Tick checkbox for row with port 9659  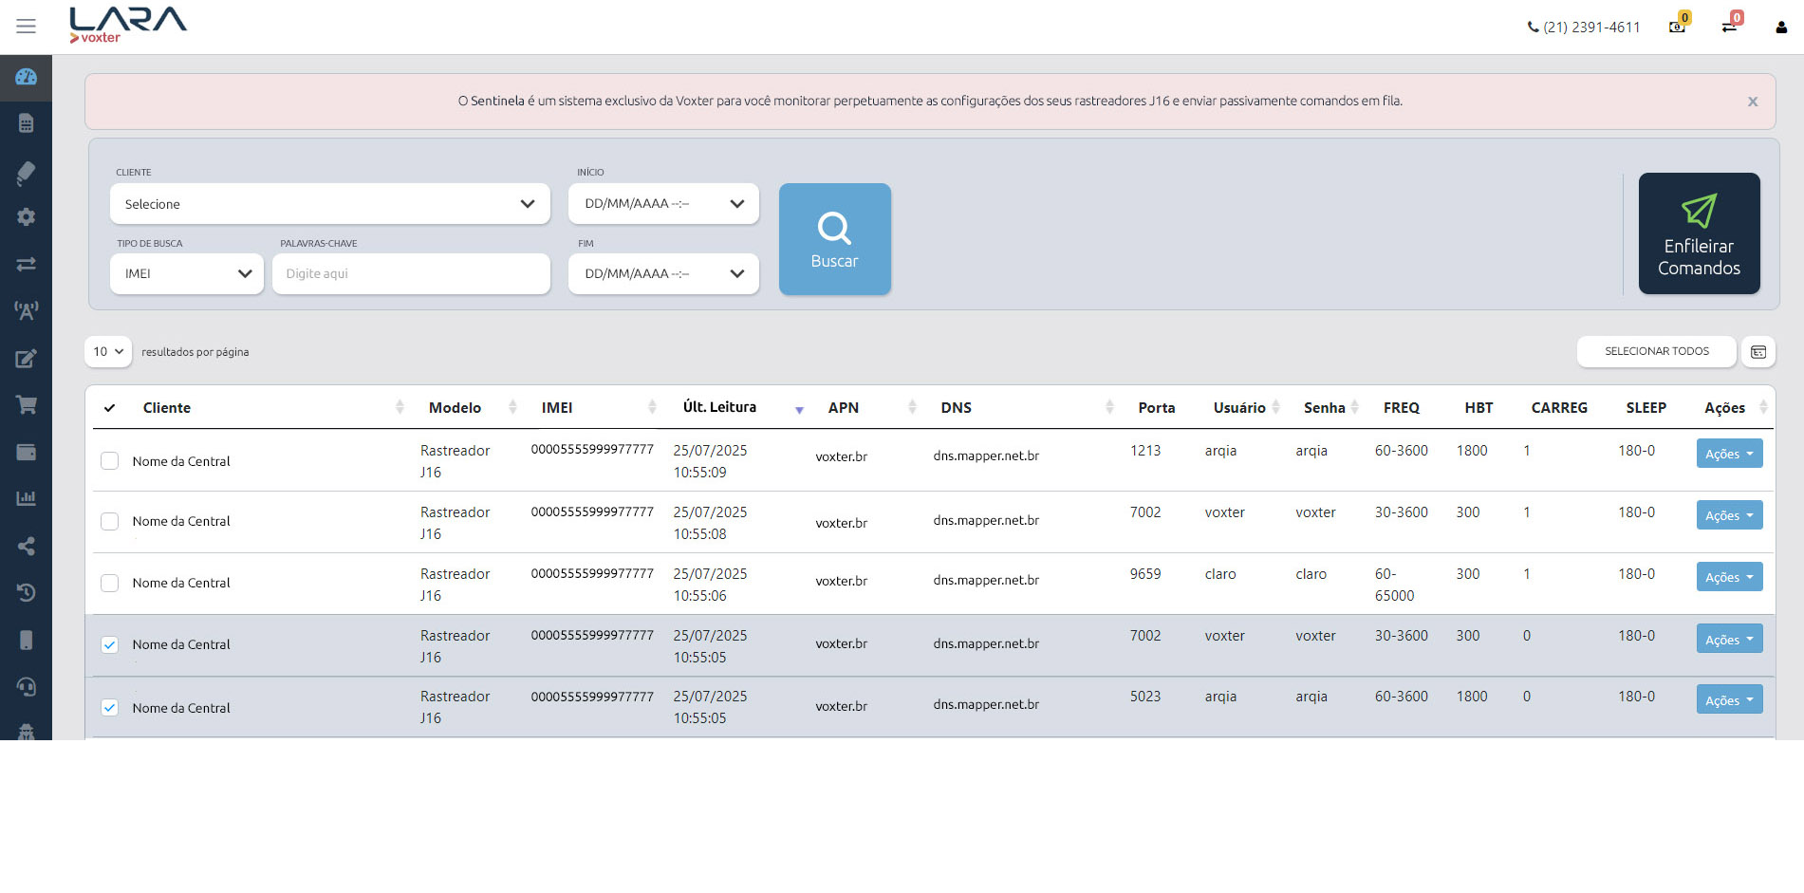pos(110,584)
